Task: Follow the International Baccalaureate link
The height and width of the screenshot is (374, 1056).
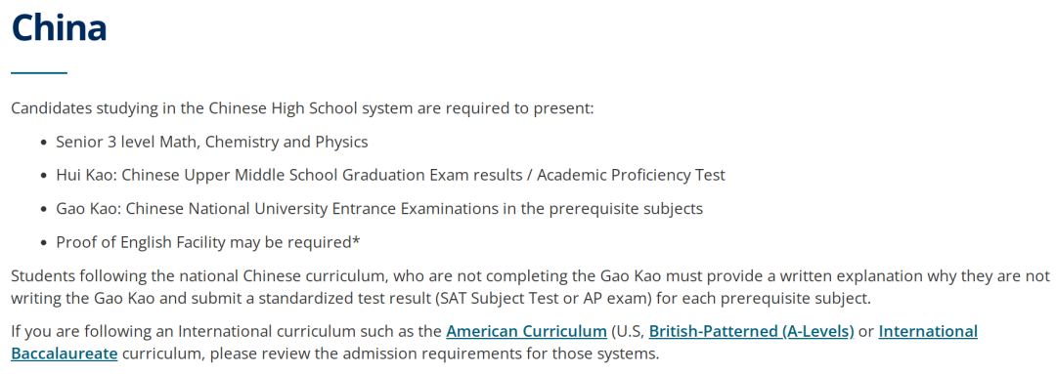Action: coord(494,343)
